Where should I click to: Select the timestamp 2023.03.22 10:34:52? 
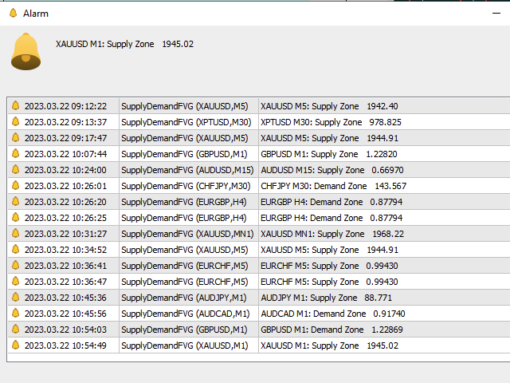[x=65, y=250]
